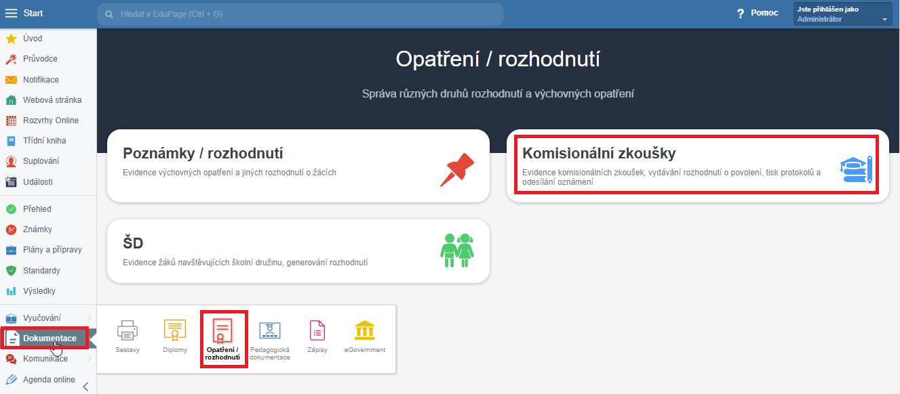Open the Poznámky / rozhodnutí card
Image resolution: width=900 pixels, height=394 pixels.
(298, 166)
